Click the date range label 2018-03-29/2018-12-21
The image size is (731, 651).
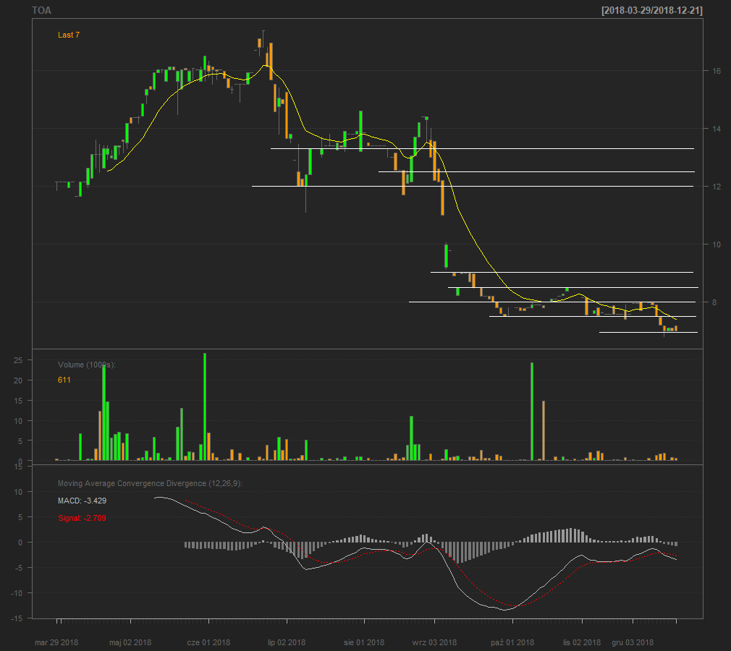[651, 10]
